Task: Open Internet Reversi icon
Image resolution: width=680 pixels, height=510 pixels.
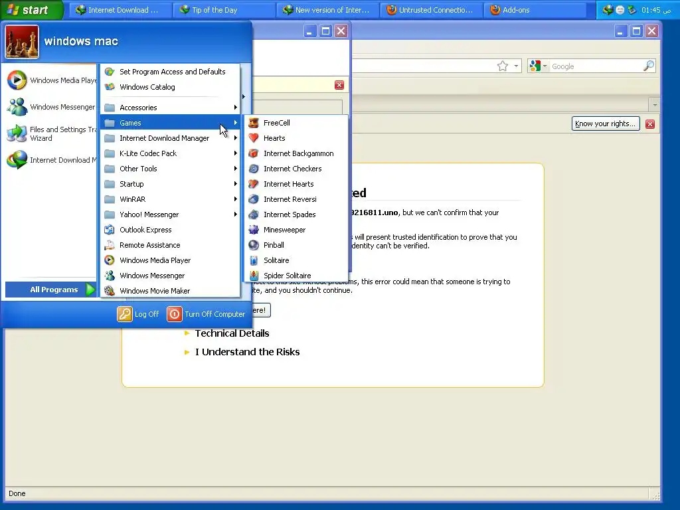Action: coord(254,199)
